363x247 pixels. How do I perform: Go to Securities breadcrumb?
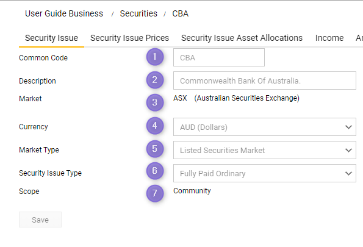pos(138,13)
